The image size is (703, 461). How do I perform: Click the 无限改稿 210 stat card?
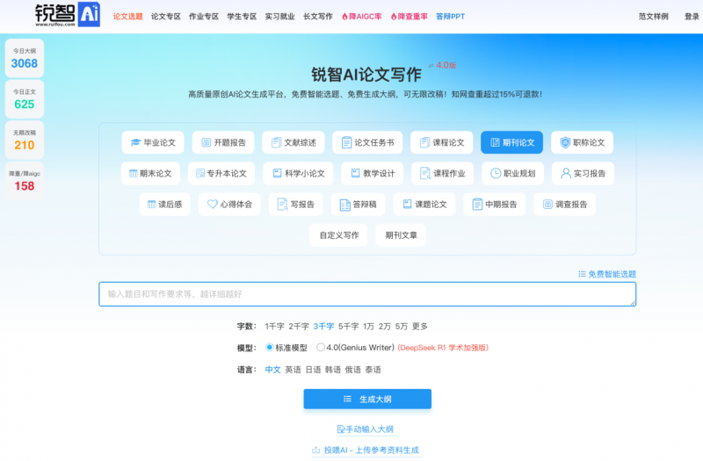pyautogui.click(x=25, y=140)
